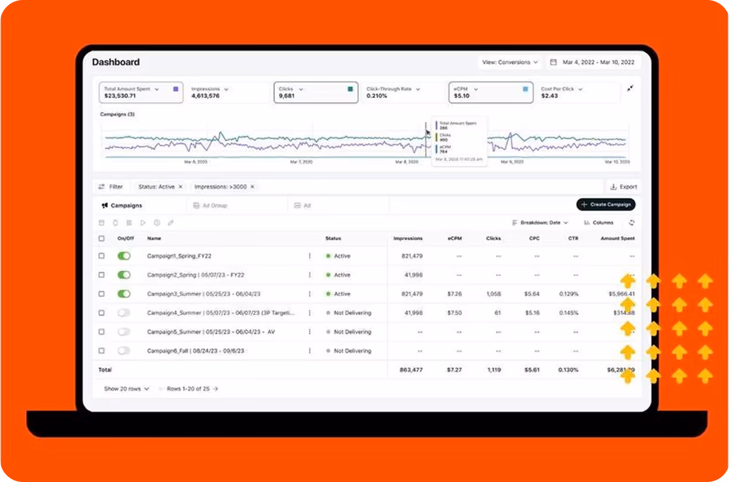This screenshot has width=730, height=482.
Task: Enable the Campaign4_Summer toggle
Action: pos(124,313)
